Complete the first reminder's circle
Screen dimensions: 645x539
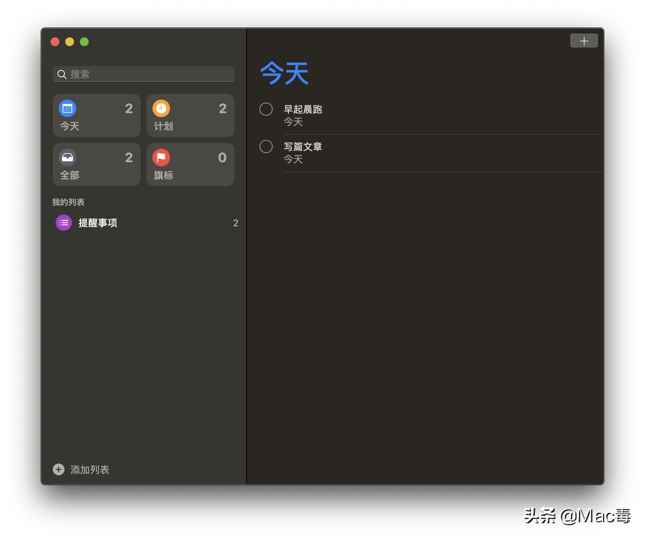click(266, 109)
